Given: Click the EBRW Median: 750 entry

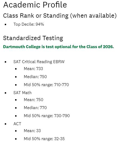Looking at the screenshot, I should click(x=35, y=77).
